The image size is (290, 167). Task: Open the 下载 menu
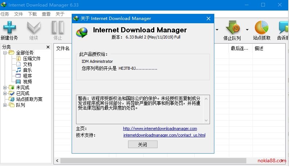click(x=32, y=14)
